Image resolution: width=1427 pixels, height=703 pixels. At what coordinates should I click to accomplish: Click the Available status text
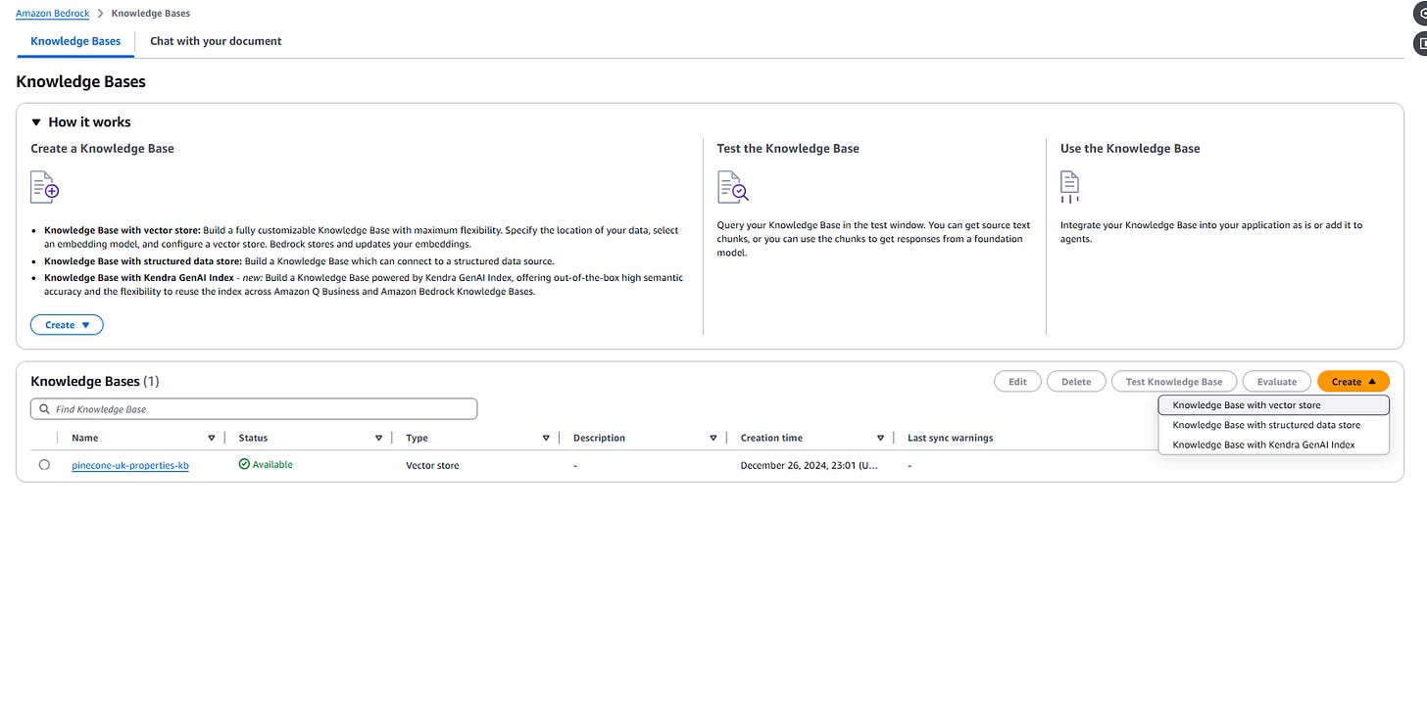(272, 464)
